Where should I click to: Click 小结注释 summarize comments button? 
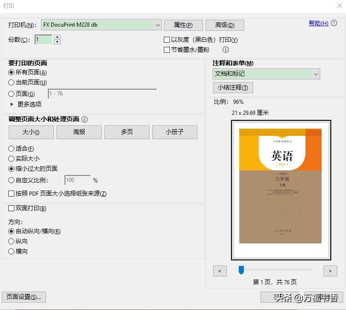[x=233, y=88]
